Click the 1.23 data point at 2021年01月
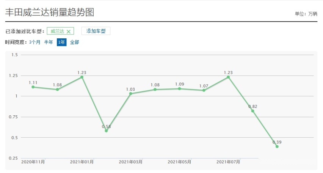Image resolution: width=323 pixels, height=173 pixels. 82,77
